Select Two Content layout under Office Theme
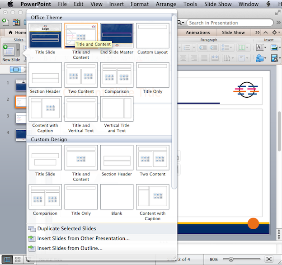This screenshot has height=265, width=282. point(81,75)
